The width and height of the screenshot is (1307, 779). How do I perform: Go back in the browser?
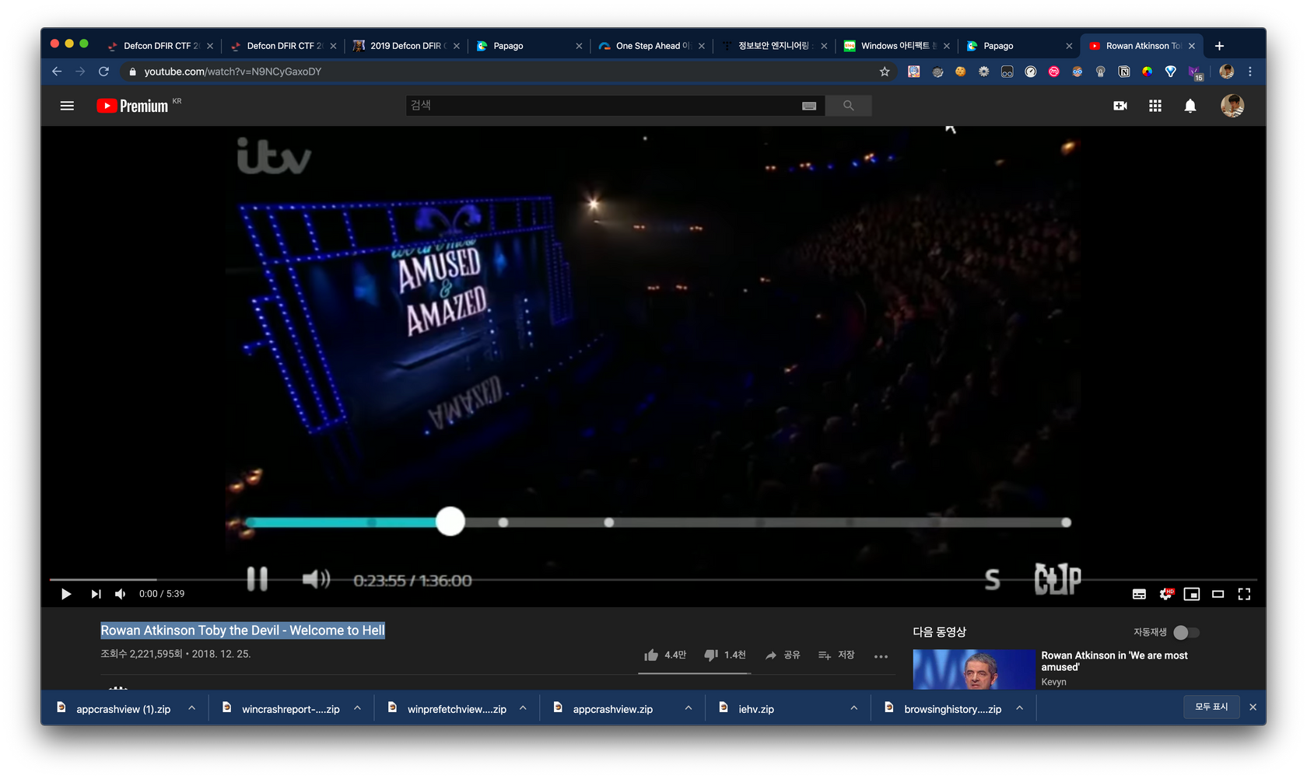point(57,72)
